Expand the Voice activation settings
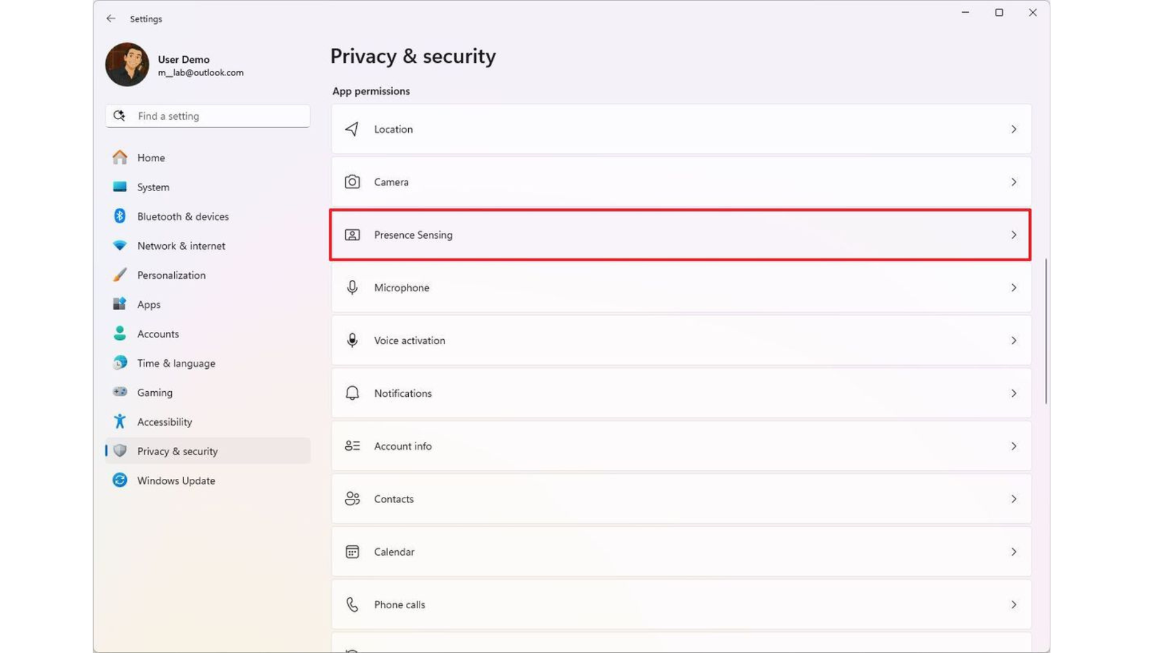1161x653 pixels. pos(1015,340)
